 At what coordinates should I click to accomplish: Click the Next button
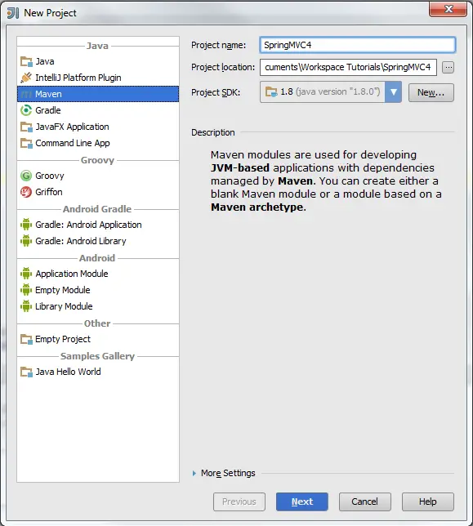(x=302, y=501)
